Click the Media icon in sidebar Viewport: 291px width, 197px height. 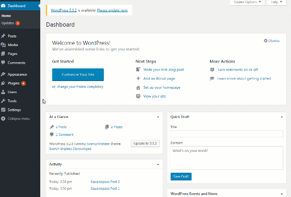point(4,45)
